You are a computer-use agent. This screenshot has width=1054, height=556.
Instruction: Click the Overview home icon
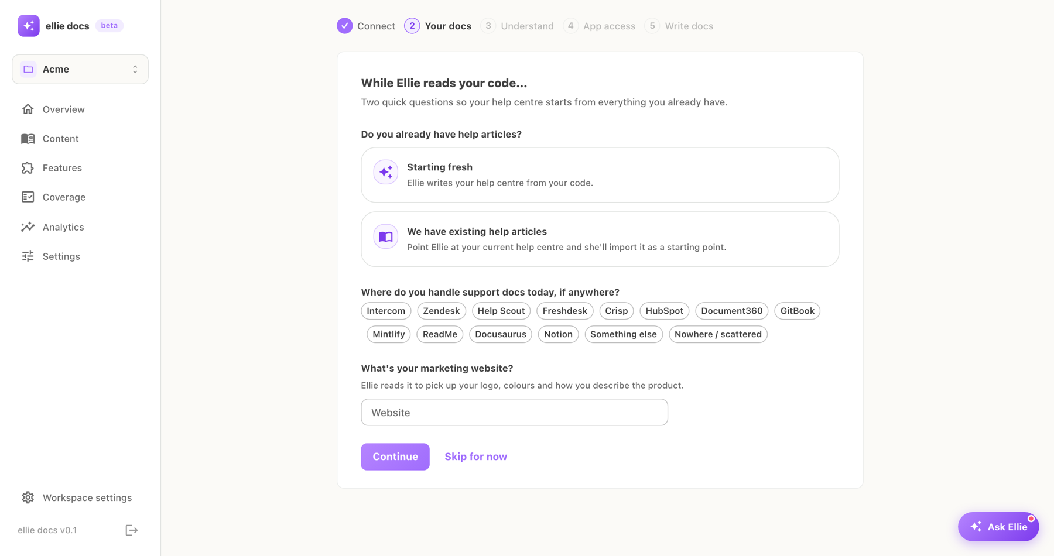pos(28,109)
